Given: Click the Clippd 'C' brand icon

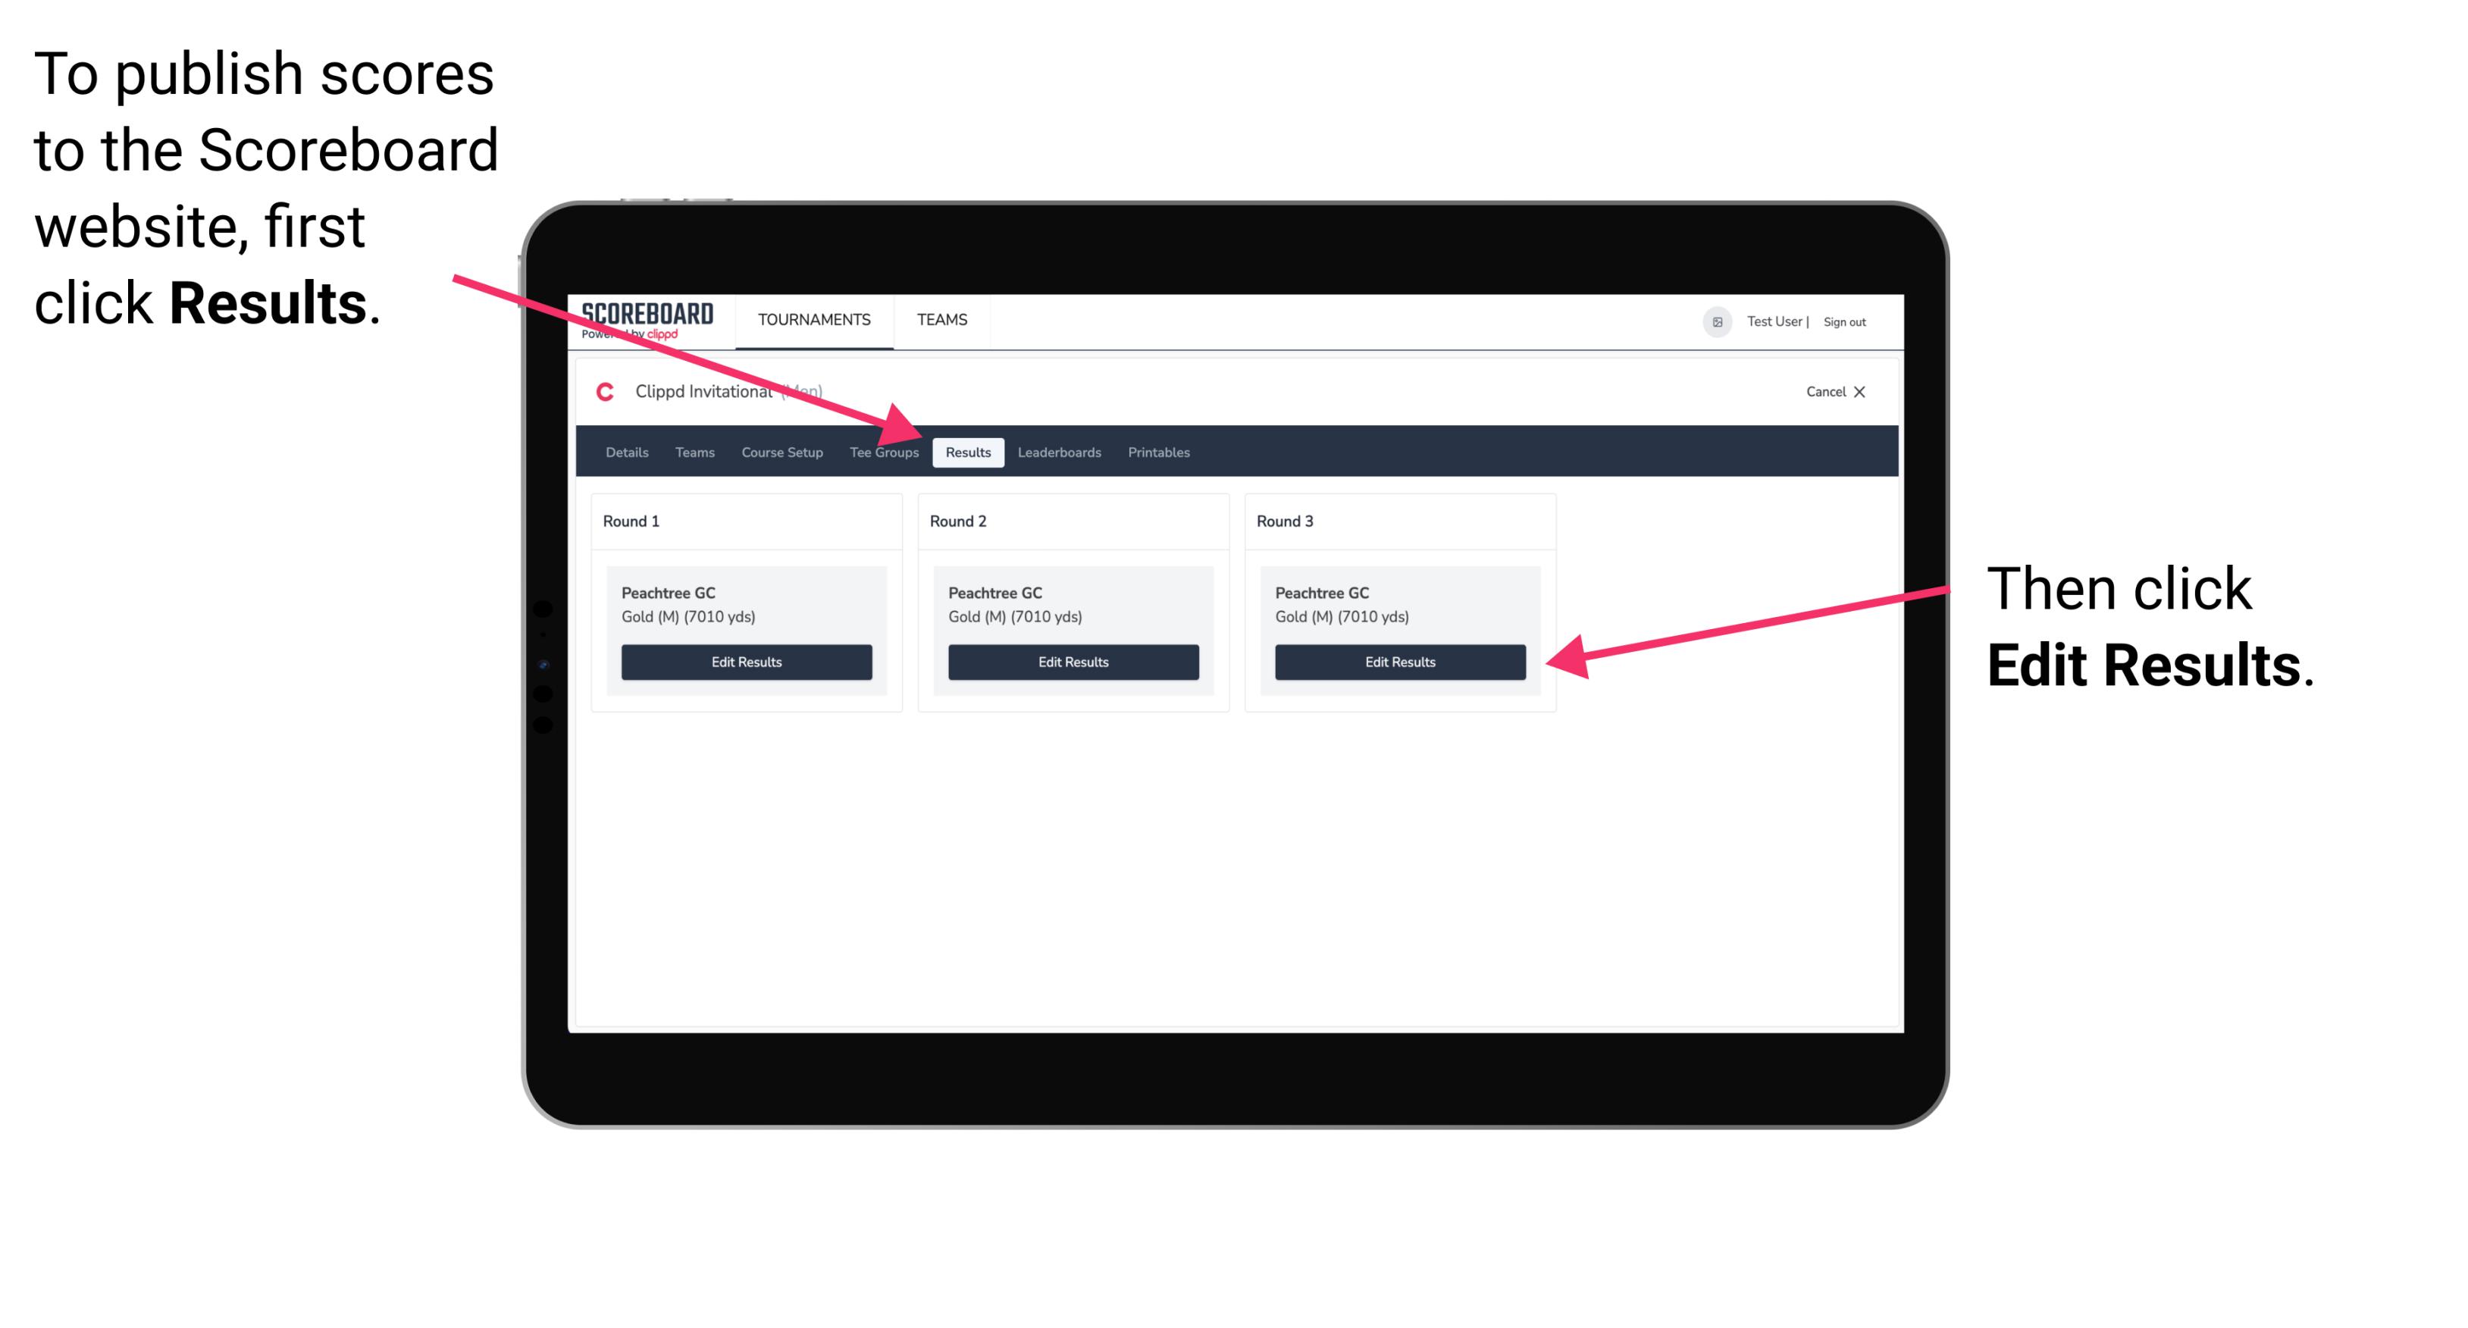Looking at the screenshot, I should tap(597, 393).
